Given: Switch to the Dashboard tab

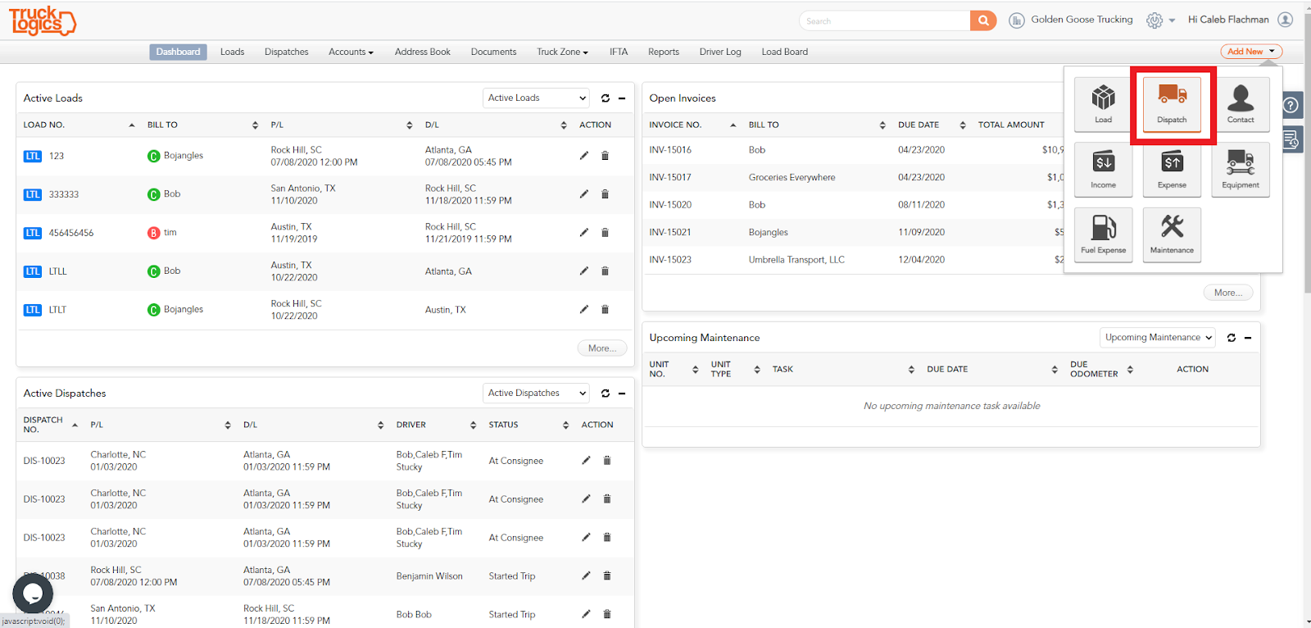Looking at the screenshot, I should (178, 52).
